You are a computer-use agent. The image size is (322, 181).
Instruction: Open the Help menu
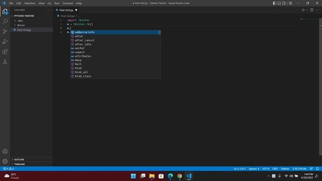tap(79, 3)
